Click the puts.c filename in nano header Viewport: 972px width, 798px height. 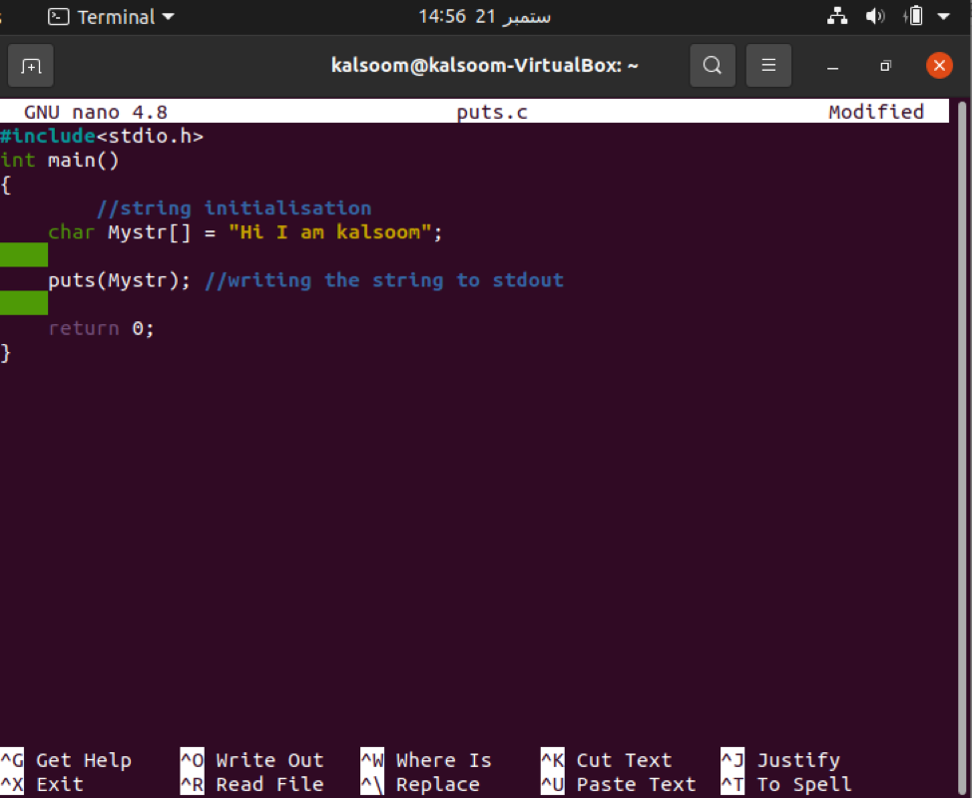click(492, 112)
